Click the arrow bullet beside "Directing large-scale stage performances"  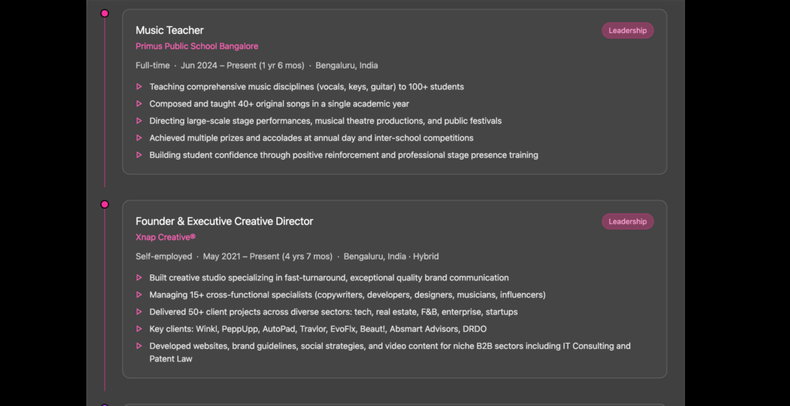click(x=139, y=121)
